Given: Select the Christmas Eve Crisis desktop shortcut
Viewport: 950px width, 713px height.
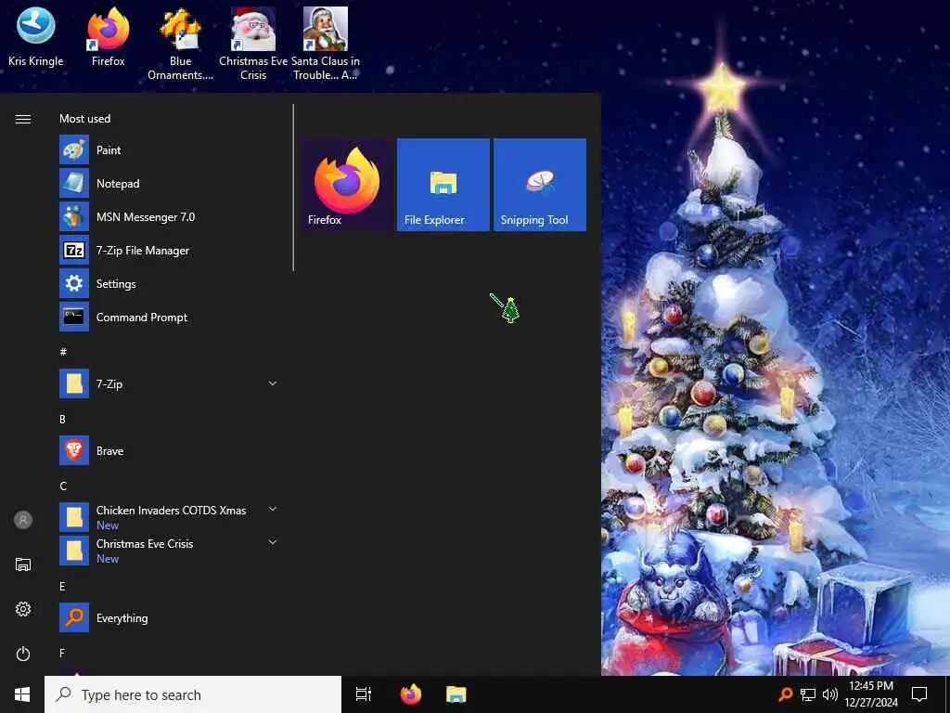Looking at the screenshot, I should click(x=253, y=45).
